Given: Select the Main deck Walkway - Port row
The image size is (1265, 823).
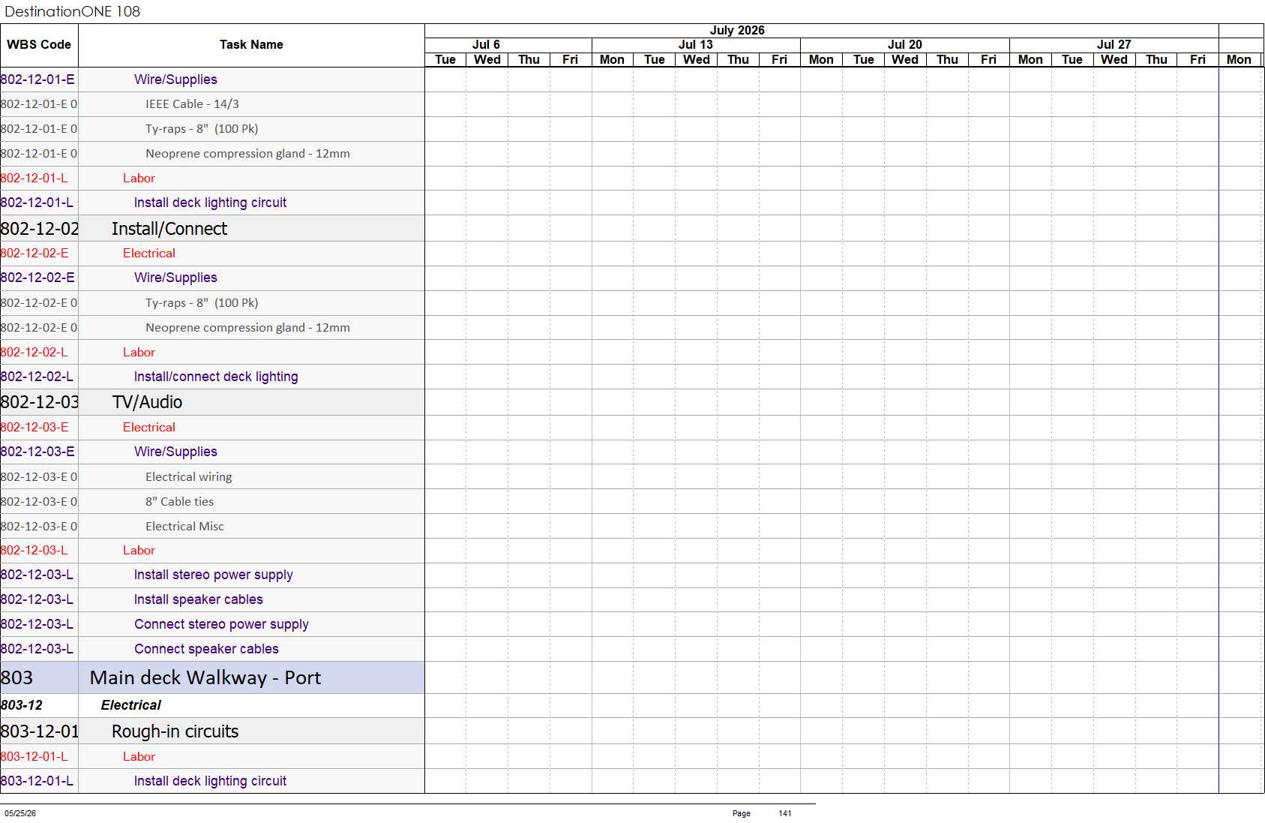Looking at the screenshot, I should 212,678.
